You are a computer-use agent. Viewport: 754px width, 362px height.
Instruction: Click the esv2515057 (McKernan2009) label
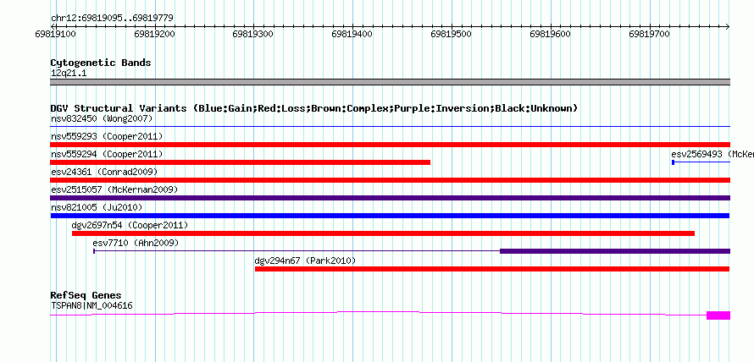pyautogui.click(x=114, y=189)
